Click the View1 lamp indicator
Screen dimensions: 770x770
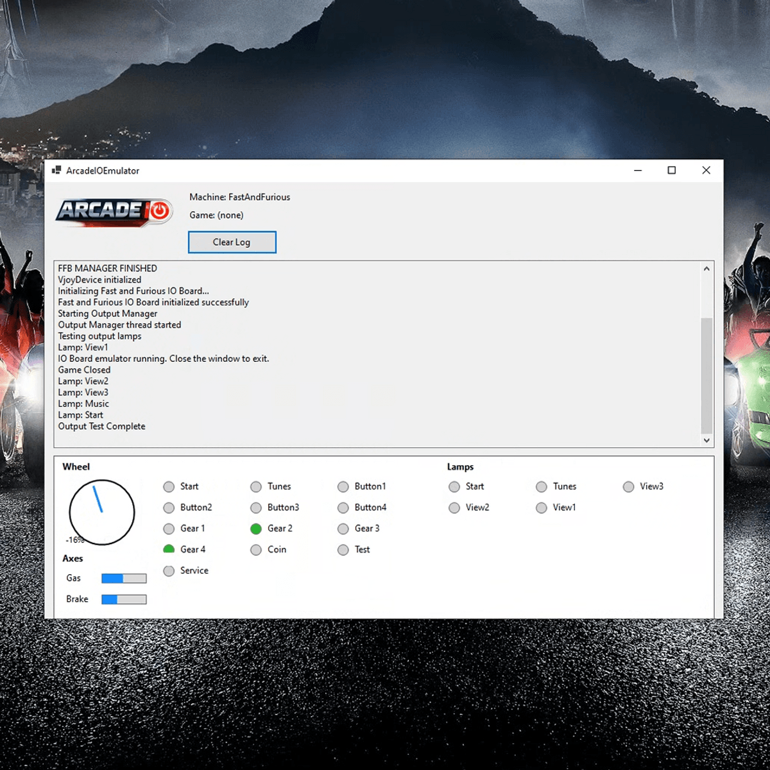click(542, 508)
